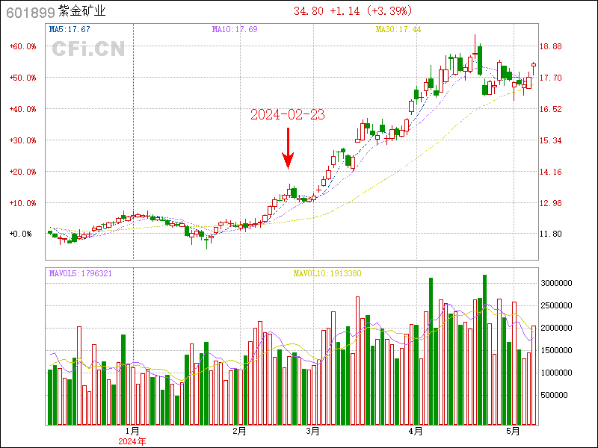Click the 500000 volume axis label
This screenshot has width=598, height=448.
click(554, 395)
